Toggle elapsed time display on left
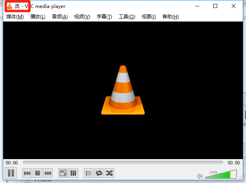246x183 pixels. [x=12, y=163]
